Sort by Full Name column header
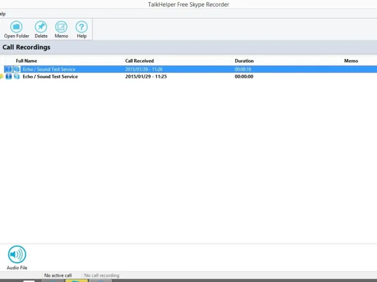This screenshot has height=282, width=377. [26, 61]
